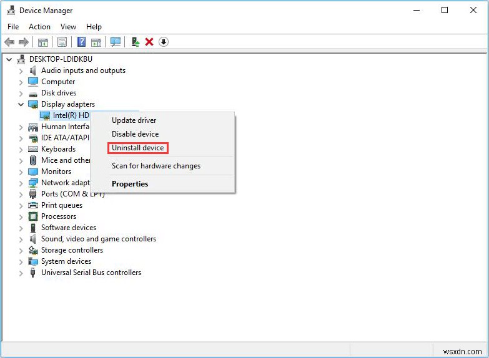Select the Print queues label
This screenshot has height=358, width=489.
(62, 205)
